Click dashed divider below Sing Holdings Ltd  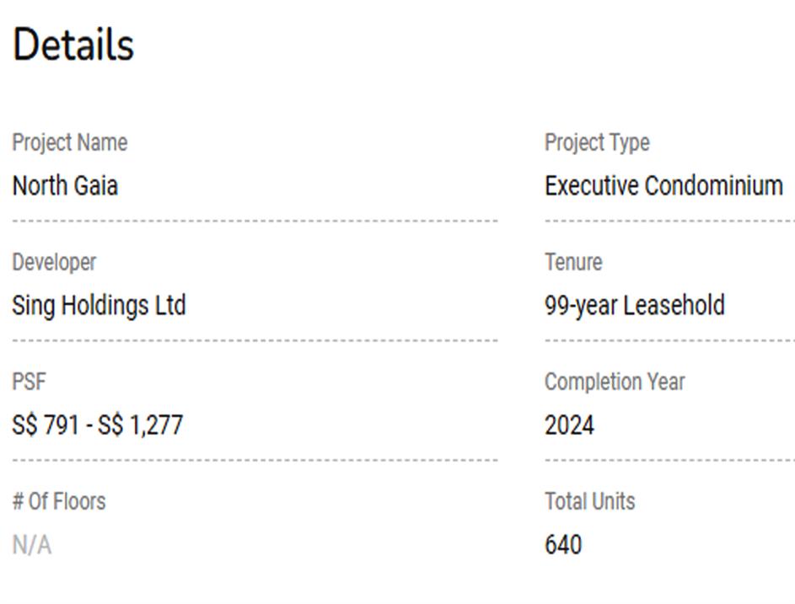point(255,341)
